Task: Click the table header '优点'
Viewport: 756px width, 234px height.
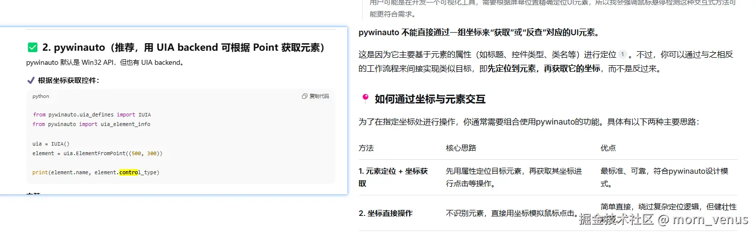Action: click(608, 148)
